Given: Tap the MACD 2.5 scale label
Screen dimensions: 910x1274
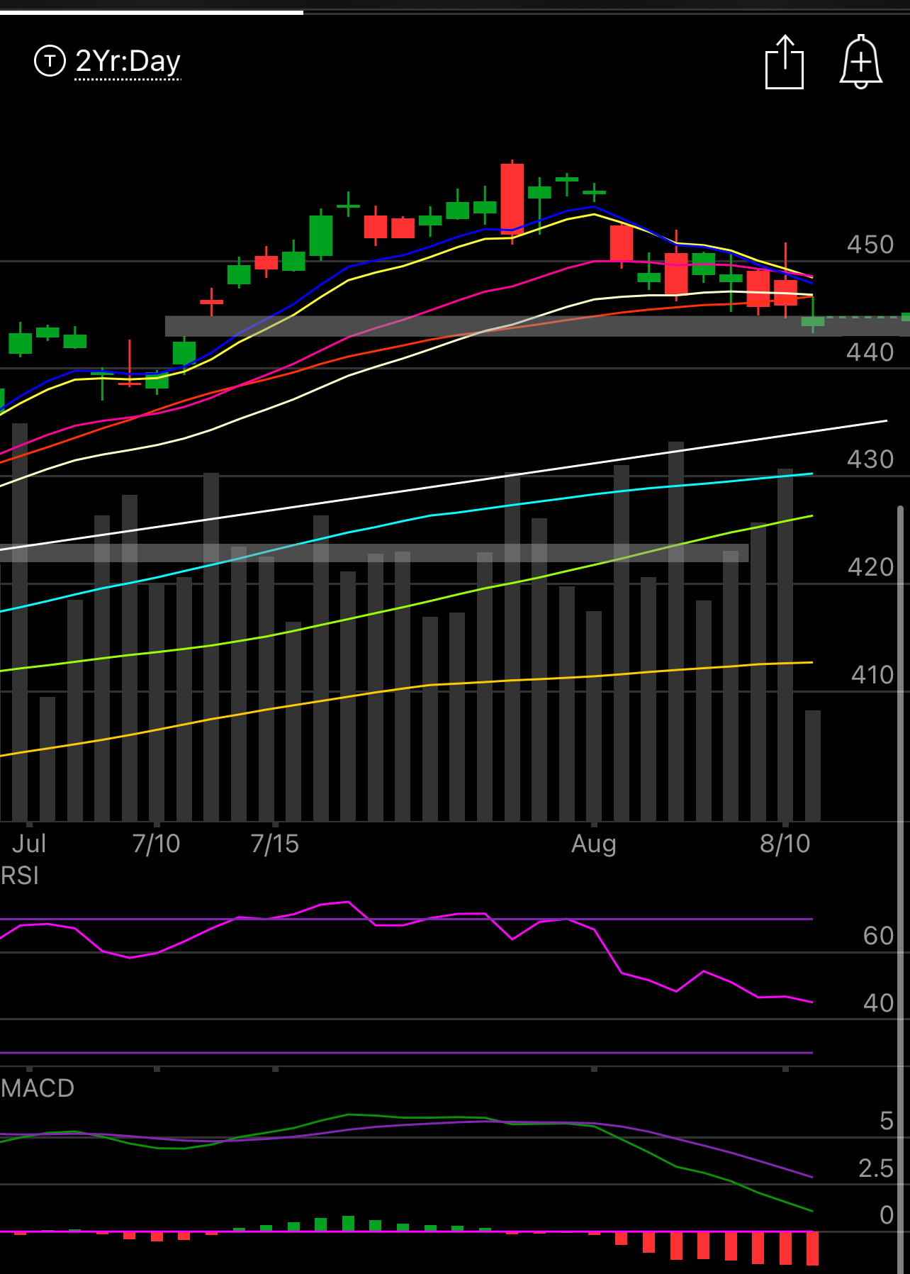Looking at the screenshot, I should [x=876, y=1168].
